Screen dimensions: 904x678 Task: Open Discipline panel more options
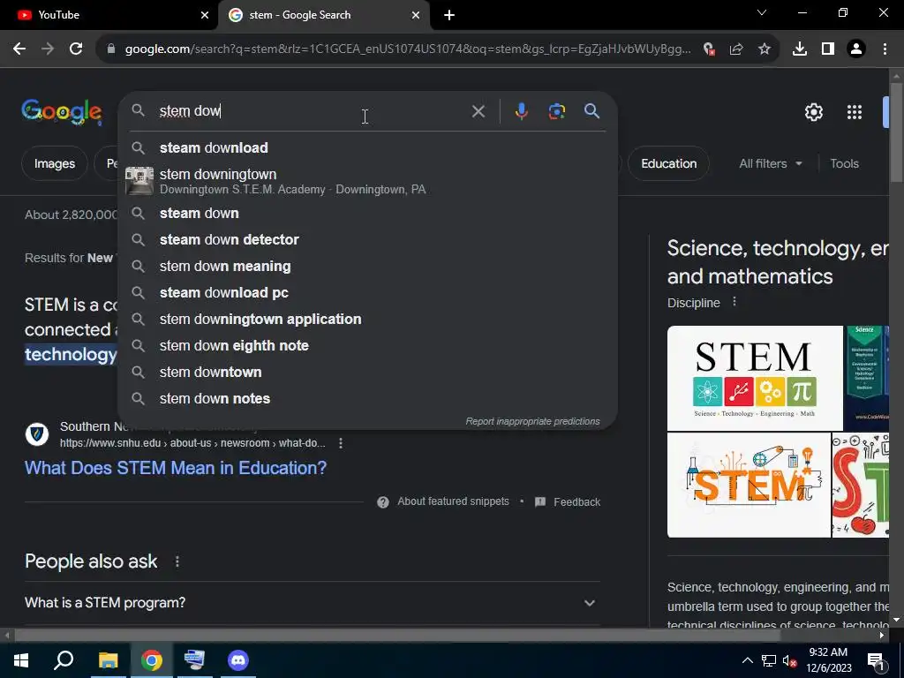coord(734,302)
